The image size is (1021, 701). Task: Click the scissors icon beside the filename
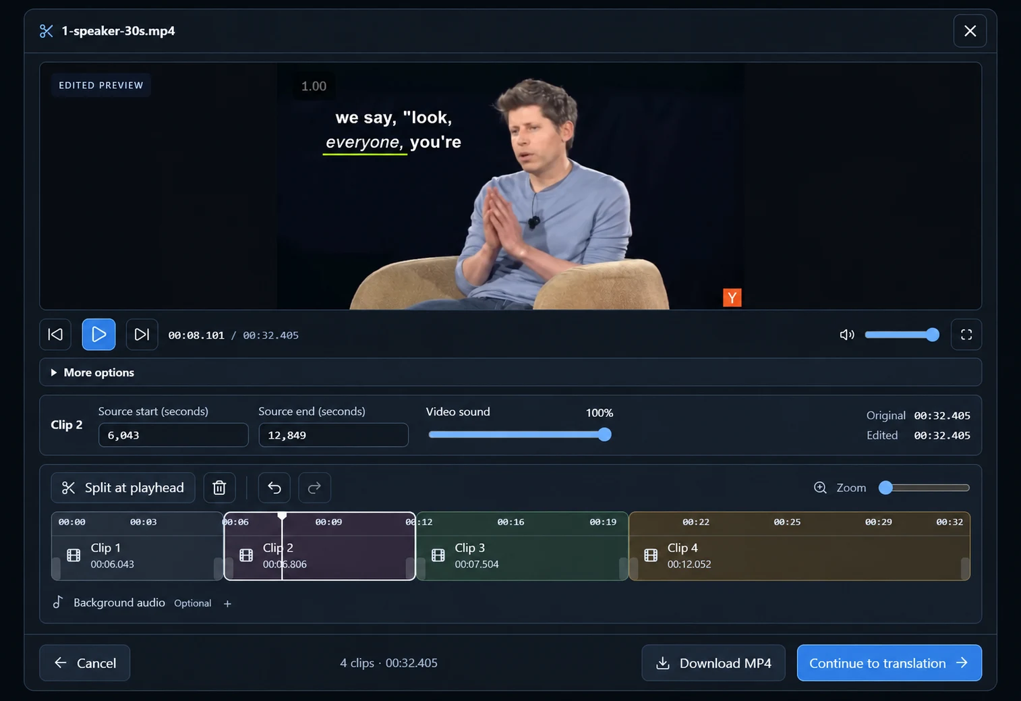(x=47, y=31)
